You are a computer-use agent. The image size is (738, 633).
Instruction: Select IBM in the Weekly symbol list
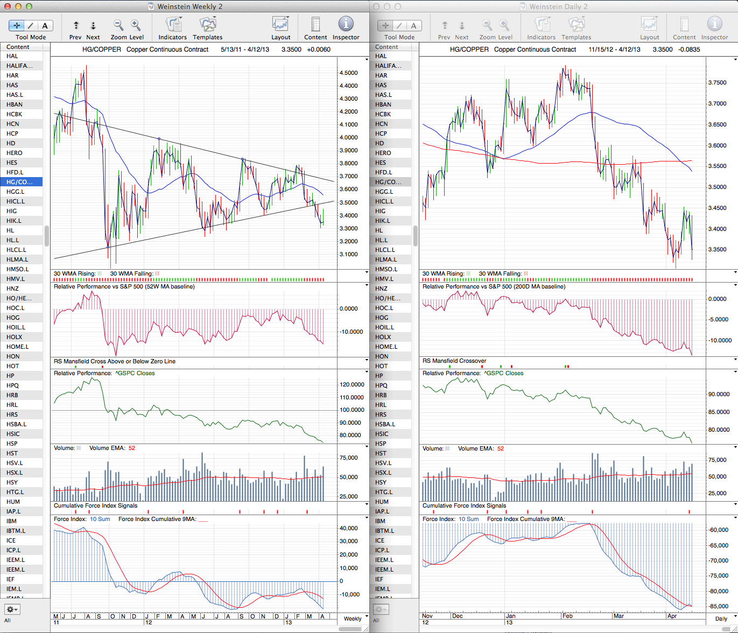[x=12, y=521]
